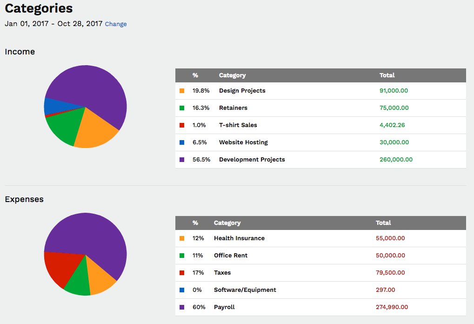Click the Income table Total column header
Screen dimensions: 474x324
click(387, 75)
